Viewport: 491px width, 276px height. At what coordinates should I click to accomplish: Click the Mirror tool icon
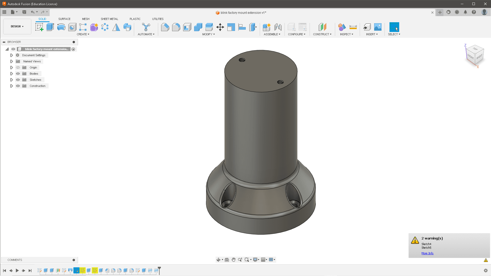[x=116, y=27]
